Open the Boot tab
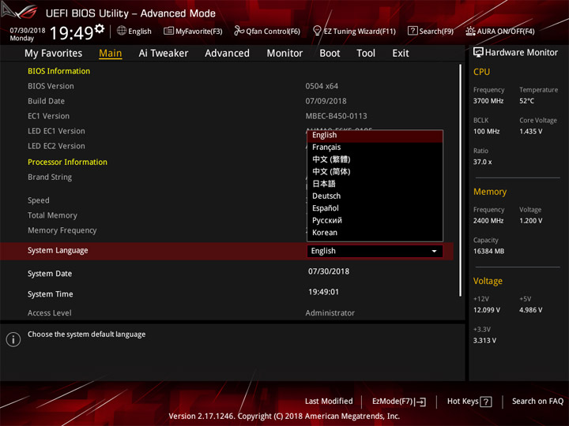The width and height of the screenshot is (569, 426). tap(330, 54)
